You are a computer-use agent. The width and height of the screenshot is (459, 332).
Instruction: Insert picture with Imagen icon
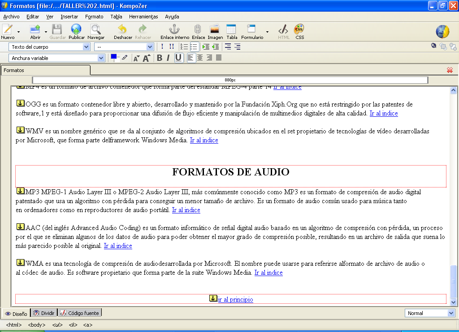[x=215, y=29]
